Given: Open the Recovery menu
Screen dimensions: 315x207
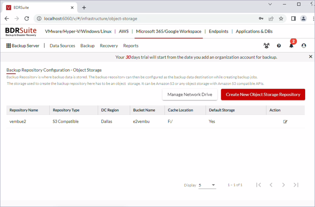Looking at the screenshot, I should pyautogui.click(x=109, y=46).
